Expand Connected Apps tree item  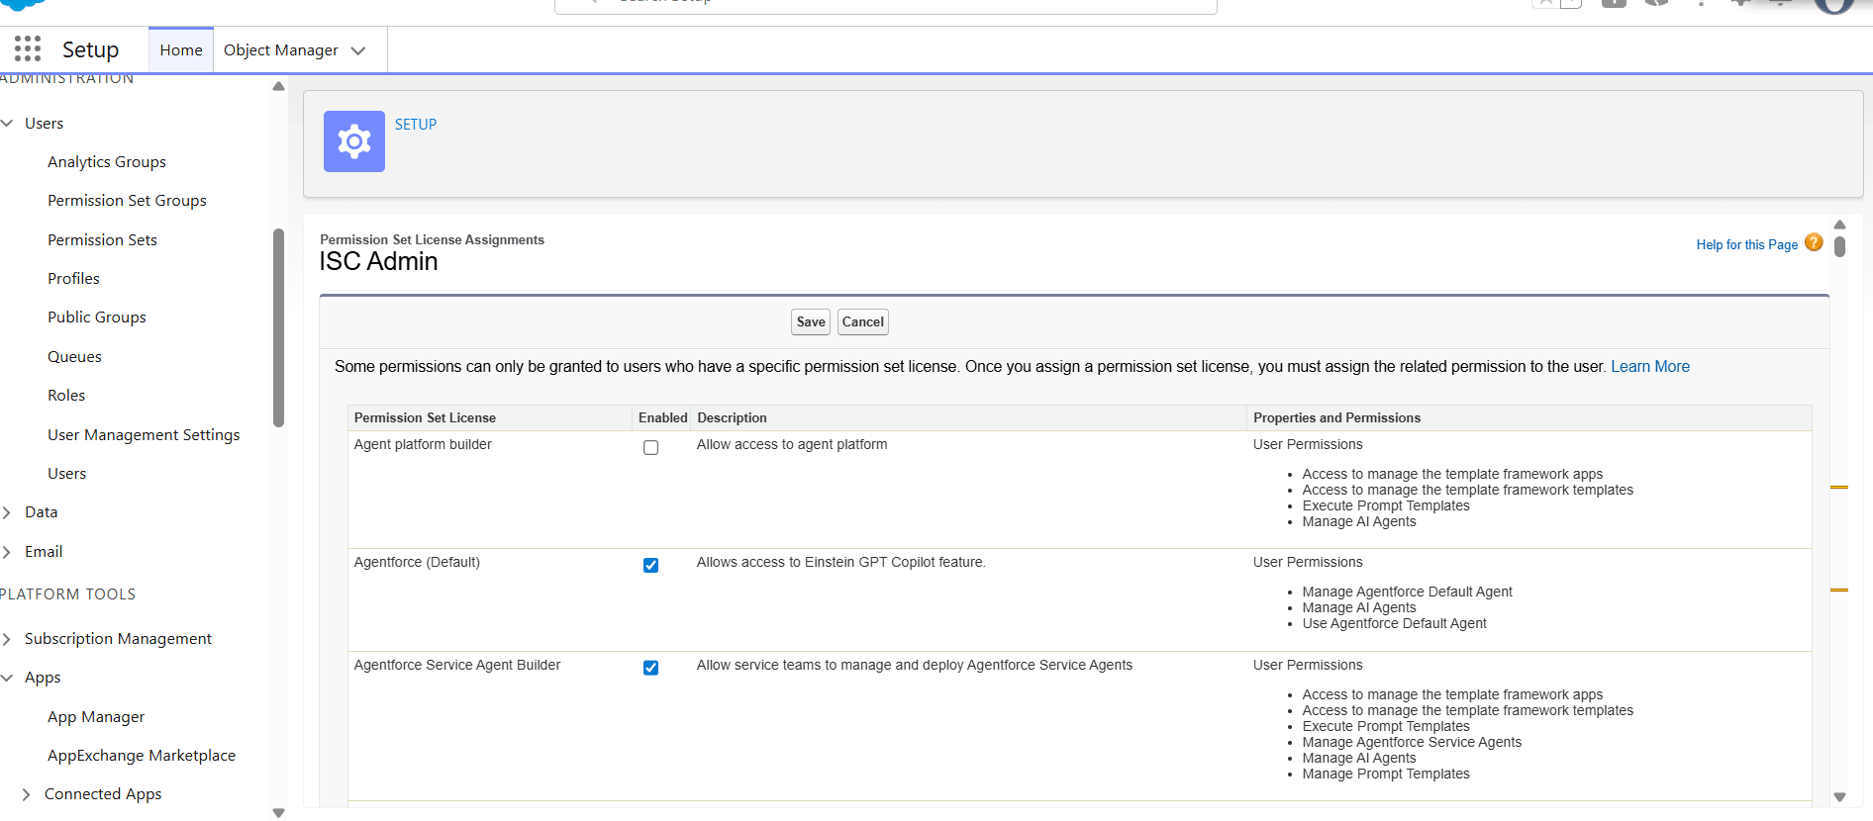point(26,794)
